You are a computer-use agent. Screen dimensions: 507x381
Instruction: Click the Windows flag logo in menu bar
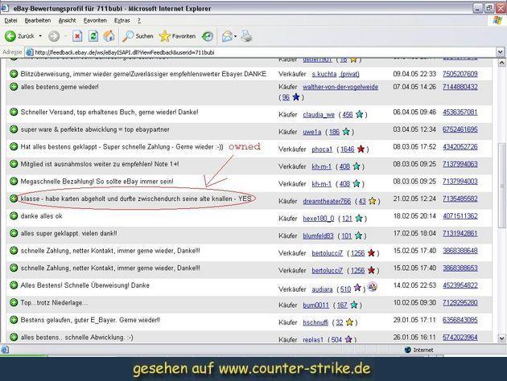click(497, 20)
